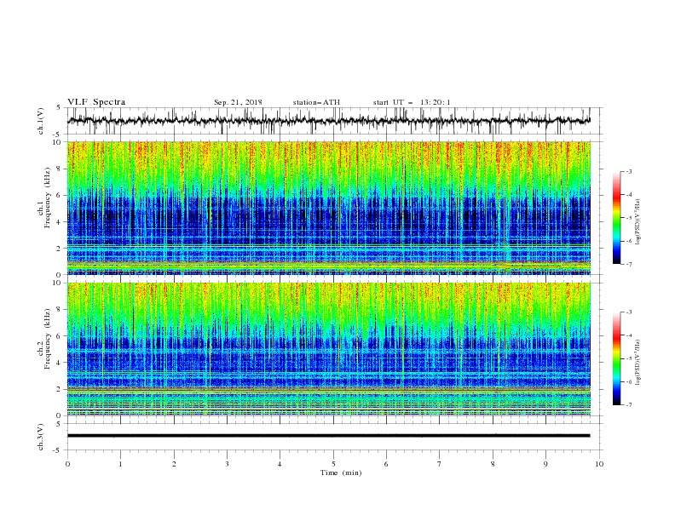Click the "2" kHz tick of ch.1 spectrogram
Viewport: 675px width, 521px height.
pos(59,249)
